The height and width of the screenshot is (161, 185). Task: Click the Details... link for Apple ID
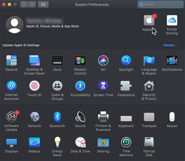(x=170, y=45)
